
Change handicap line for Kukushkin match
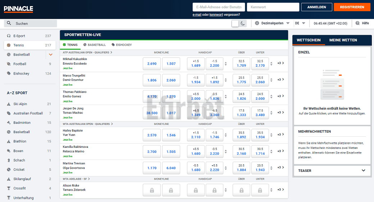tap(225, 64)
